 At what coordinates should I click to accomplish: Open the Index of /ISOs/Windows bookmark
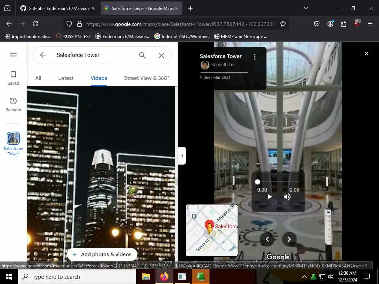click(182, 37)
